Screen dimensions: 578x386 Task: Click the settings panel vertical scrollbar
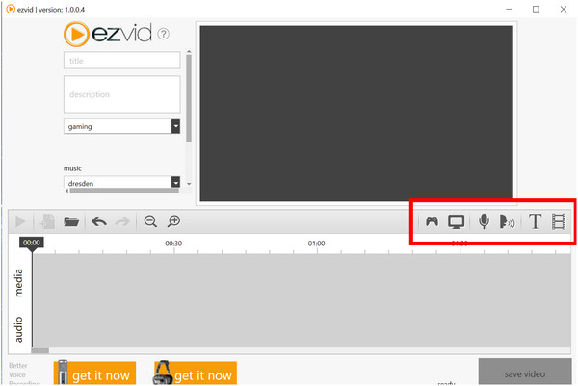pyautogui.click(x=189, y=98)
